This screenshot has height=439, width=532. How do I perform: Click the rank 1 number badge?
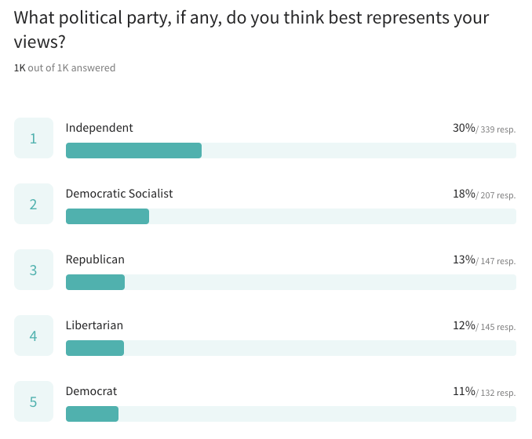(x=34, y=138)
